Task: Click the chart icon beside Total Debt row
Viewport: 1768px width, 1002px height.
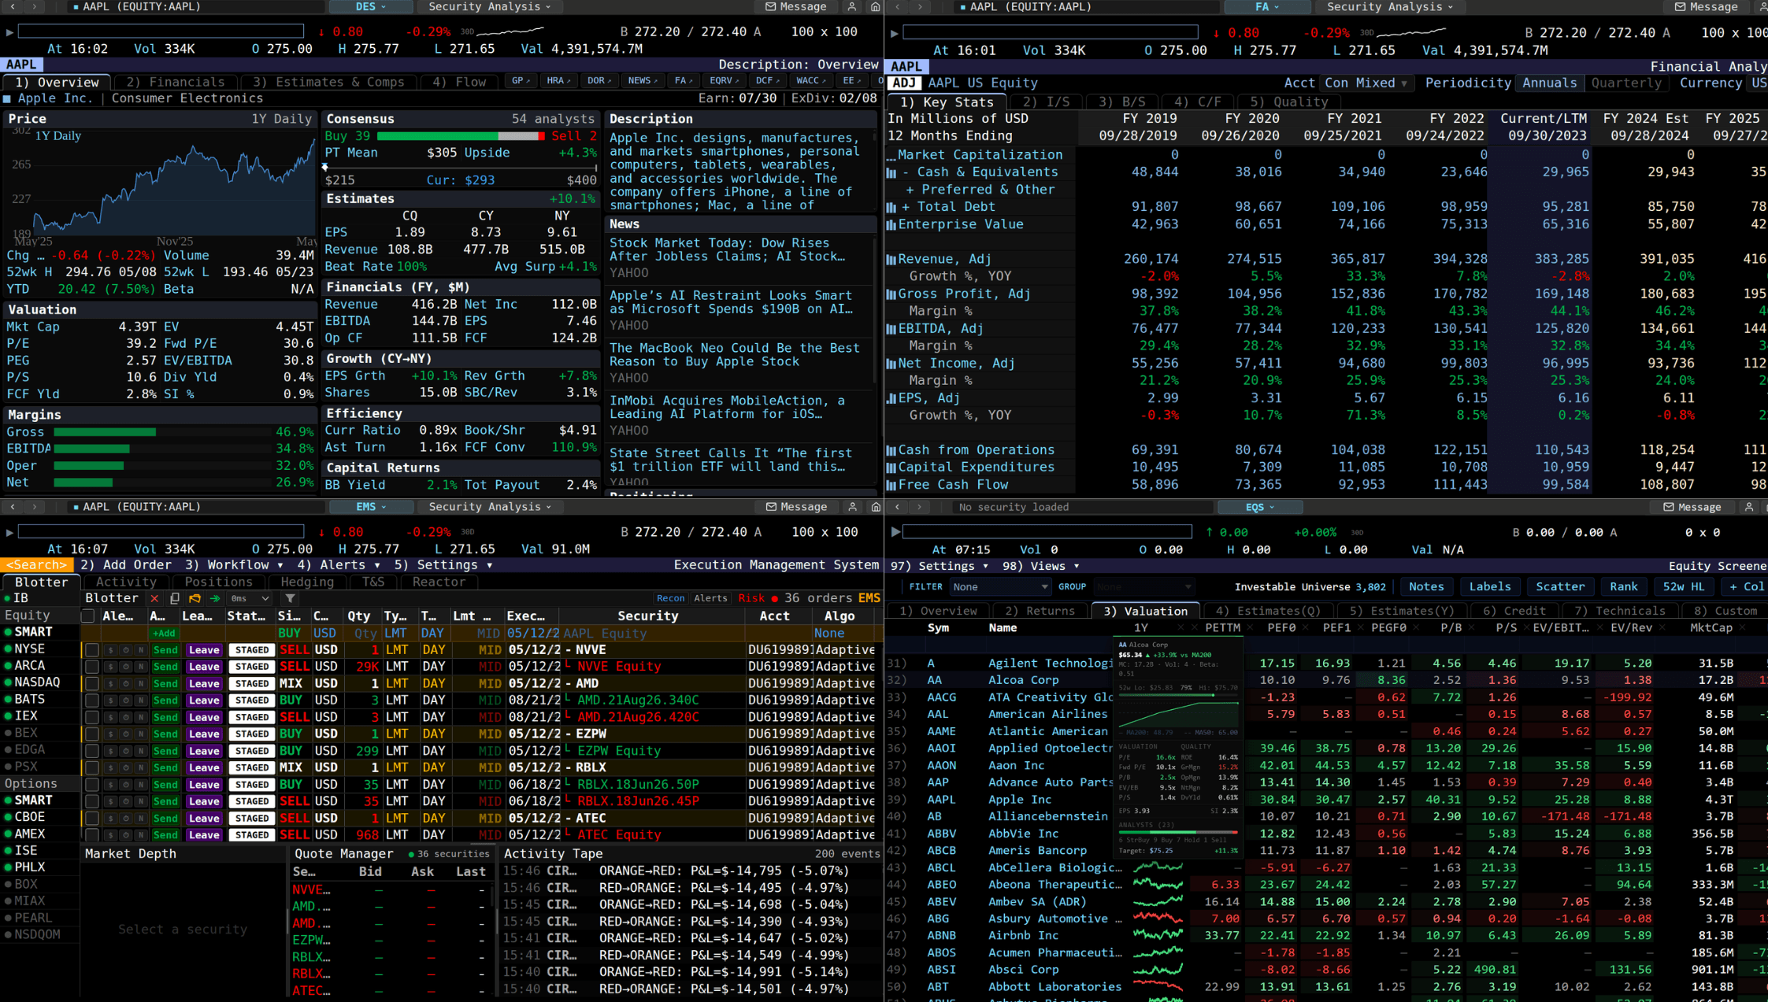Action: (x=891, y=207)
